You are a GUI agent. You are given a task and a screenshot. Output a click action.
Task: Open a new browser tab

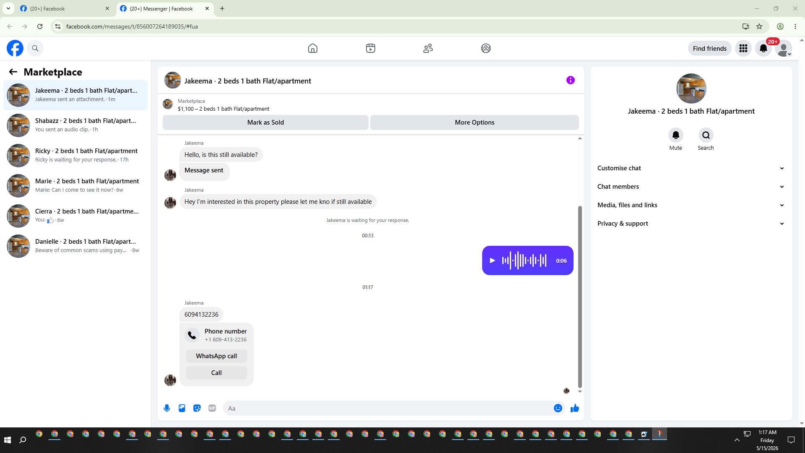coord(222,8)
